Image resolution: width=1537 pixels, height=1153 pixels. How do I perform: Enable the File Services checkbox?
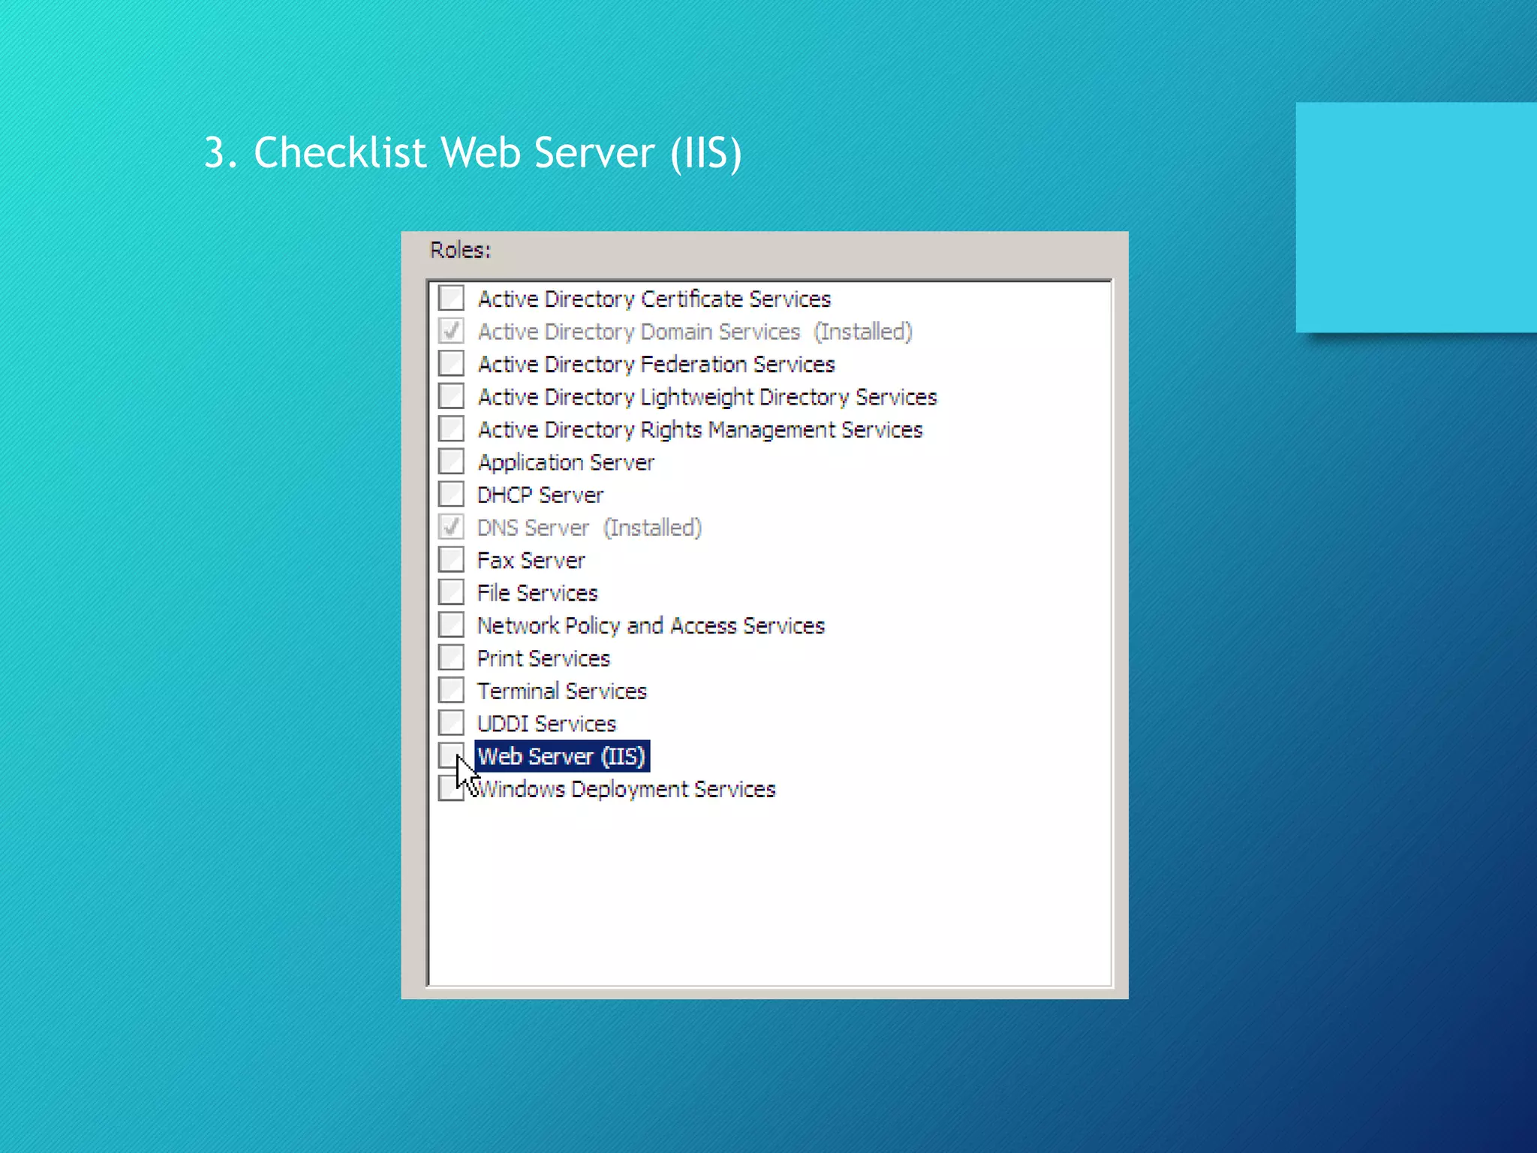[x=451, y=592]
